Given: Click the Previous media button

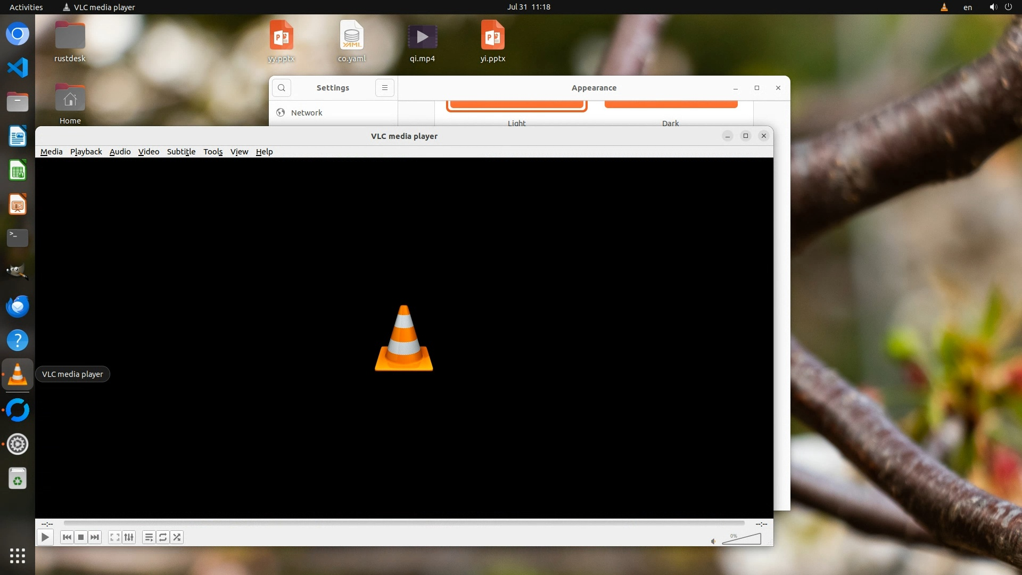Looking at the screenshot, I should 67,537.
